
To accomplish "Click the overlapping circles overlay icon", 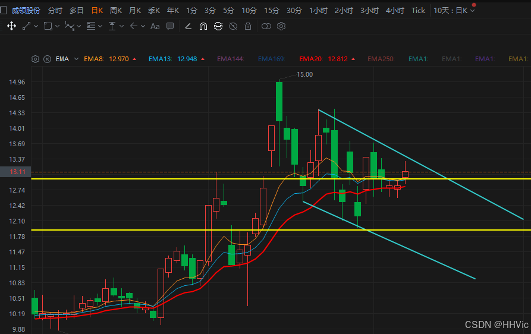I will tap(266, 26).
